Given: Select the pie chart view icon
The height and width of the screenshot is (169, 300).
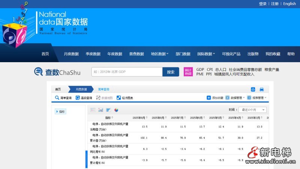Looking at the screenshot, I should 116,110.
